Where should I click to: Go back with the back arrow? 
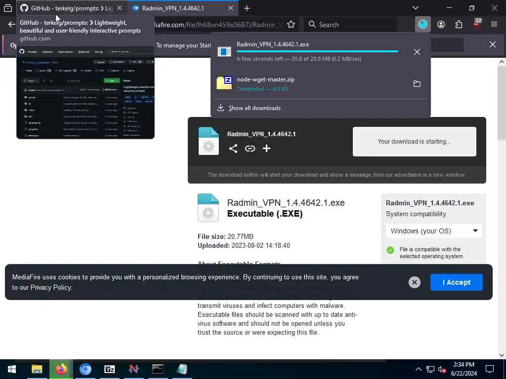click(12, 25)
